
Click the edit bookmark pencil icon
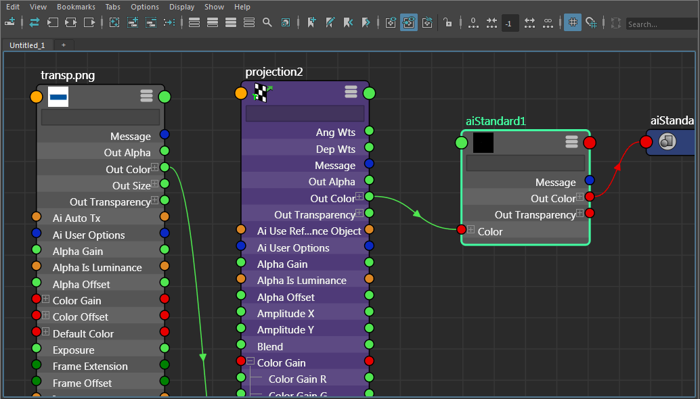[330, 22]
